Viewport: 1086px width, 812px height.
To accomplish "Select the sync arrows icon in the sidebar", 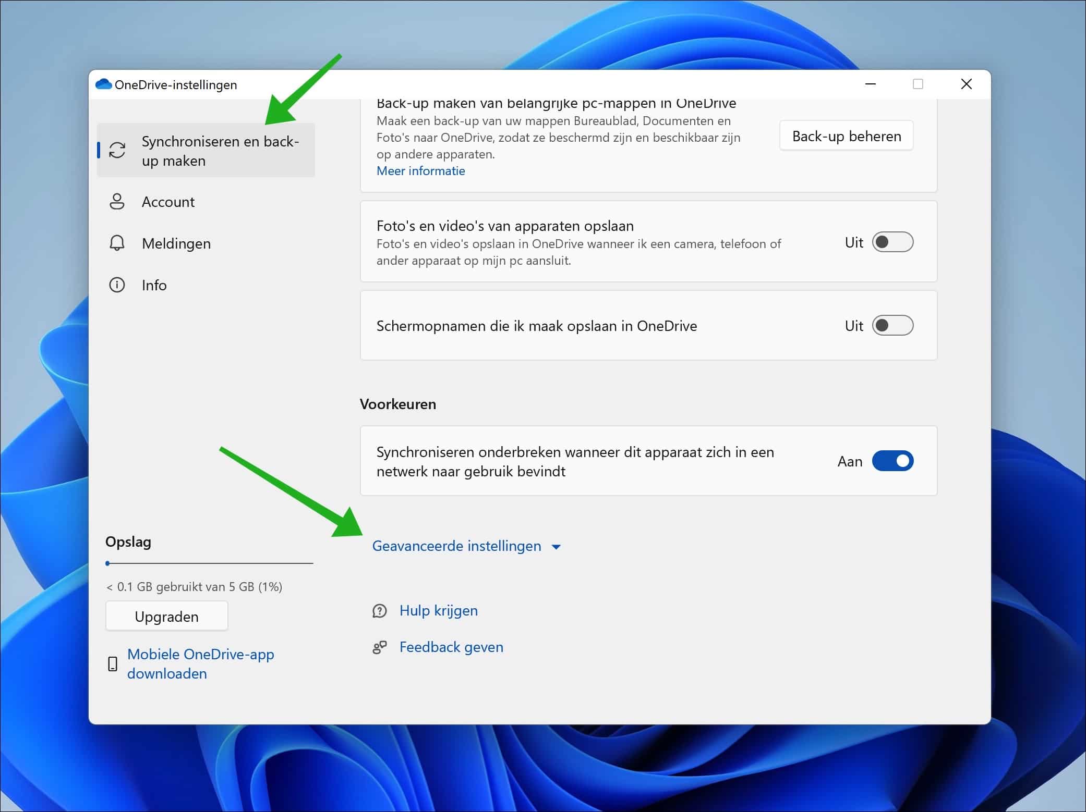I will coord(117,150).
